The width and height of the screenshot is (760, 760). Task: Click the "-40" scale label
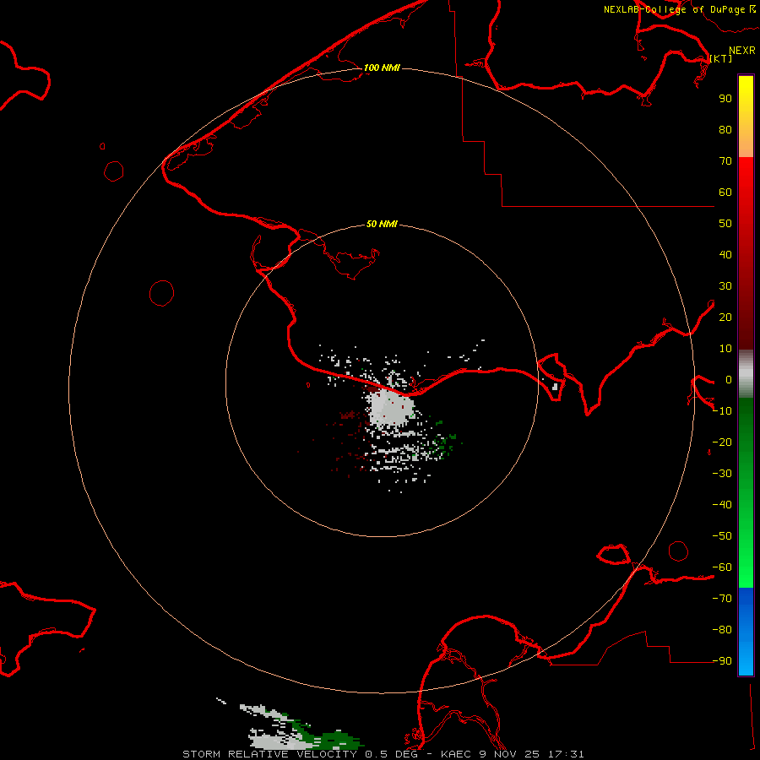(x=722, y=505)
